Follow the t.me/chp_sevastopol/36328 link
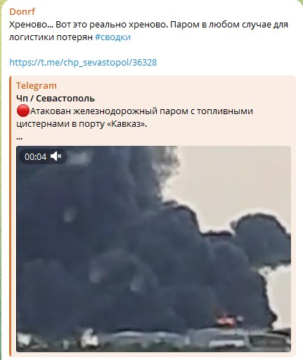The height and width of the screenshot is (360, 303). [x=83, y=63]
